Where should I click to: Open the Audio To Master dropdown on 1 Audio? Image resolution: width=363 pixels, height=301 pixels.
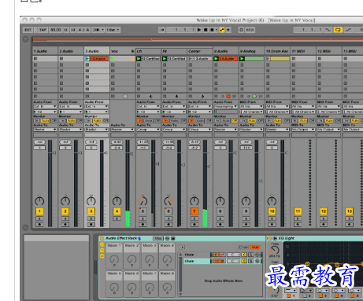(x=45, y=130)
